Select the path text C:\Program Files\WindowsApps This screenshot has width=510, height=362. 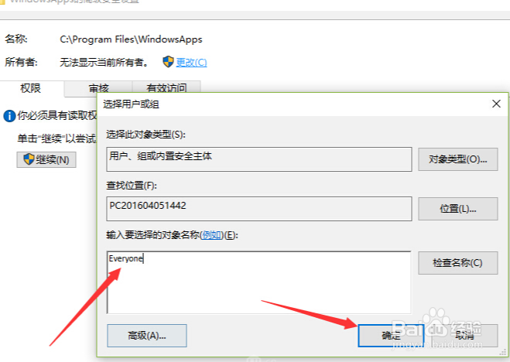[x=131, y=39]
